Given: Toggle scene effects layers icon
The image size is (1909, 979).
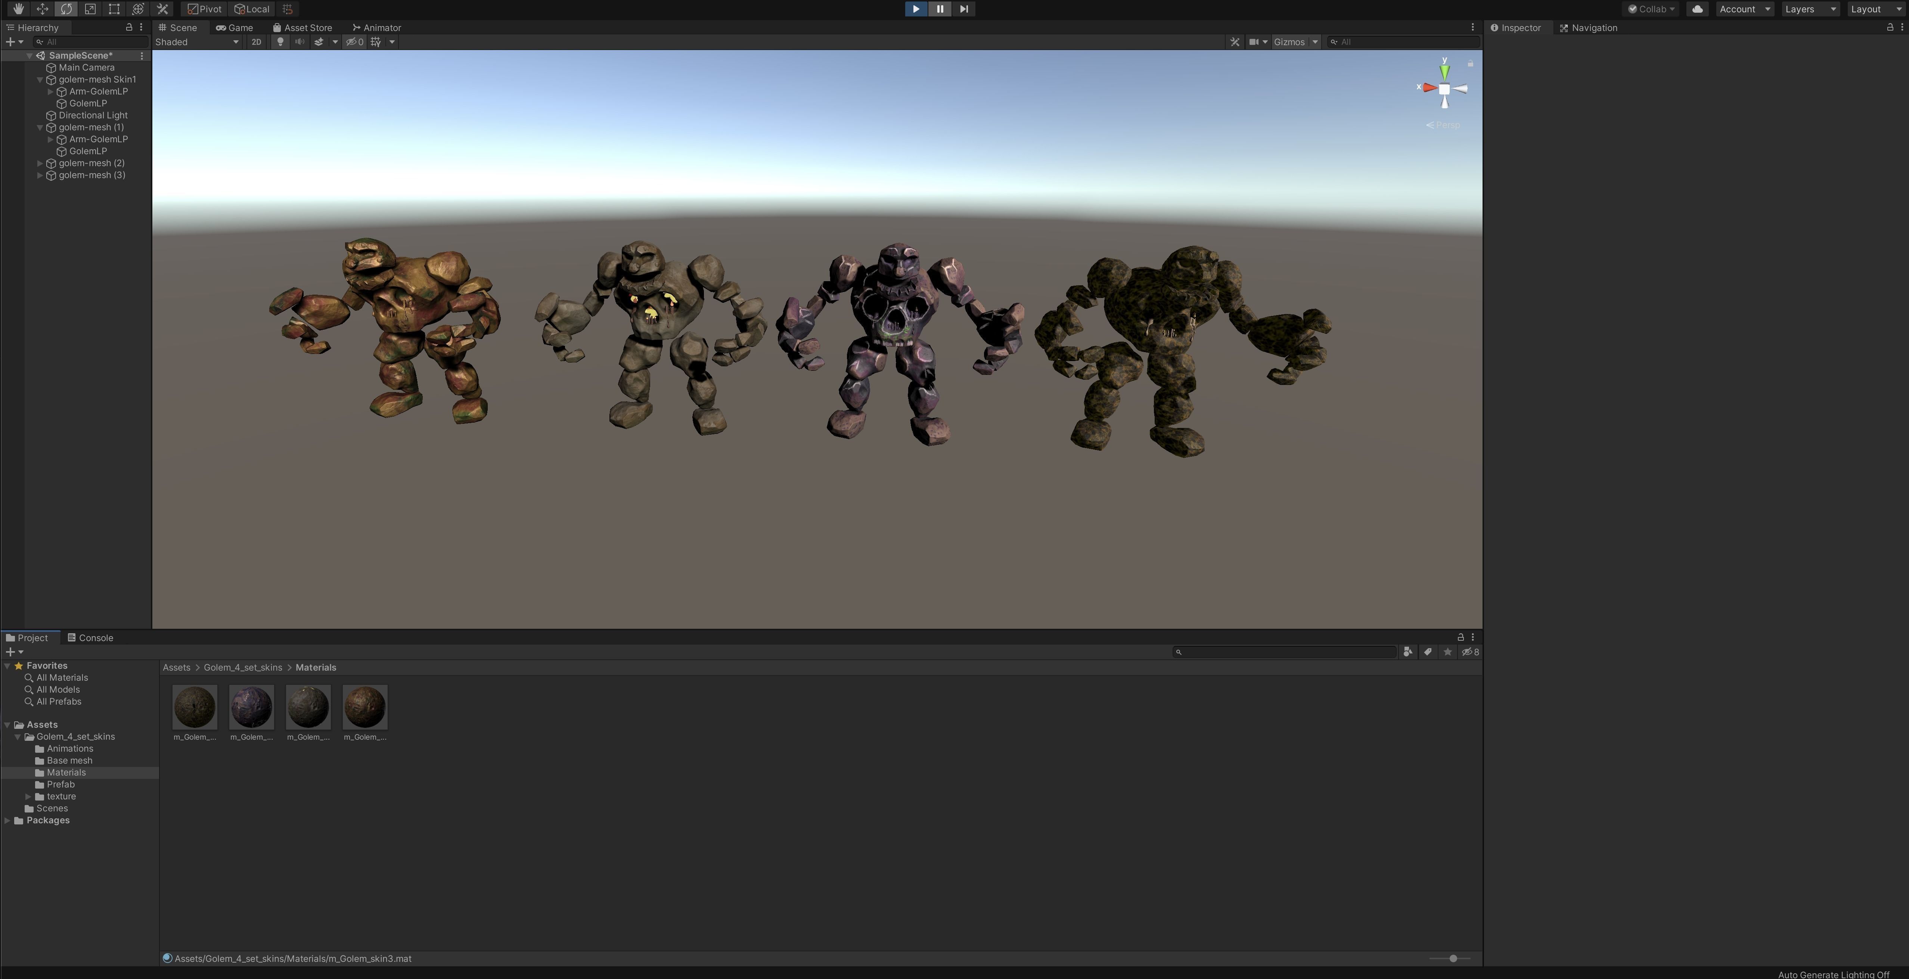Looking at the screenshot, I should [x=319, y=42].
